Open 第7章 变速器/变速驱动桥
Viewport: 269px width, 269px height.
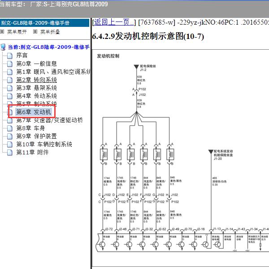pyautogui.click(x=49, y=120)
